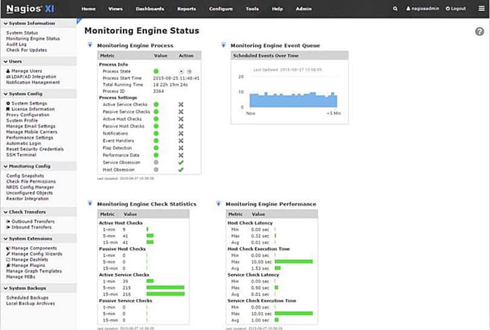Image resolution: width=490 pixels, height=330 pixels.
Task: Open the hamburger menu icon at top right
Action: point(482,8)
